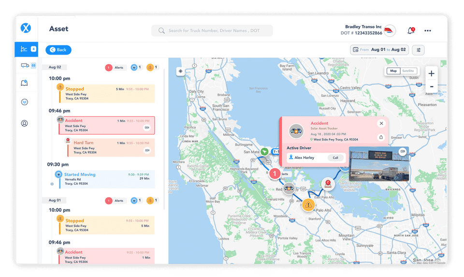This screenshot has width=464, height=277.
Task: Filter Aug 02 orange stopped count badge
Action: 152,68
